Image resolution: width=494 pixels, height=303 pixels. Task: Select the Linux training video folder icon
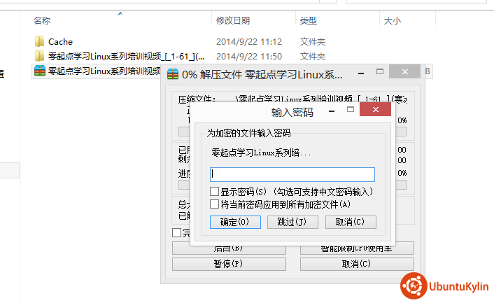[x=40, y=56]
